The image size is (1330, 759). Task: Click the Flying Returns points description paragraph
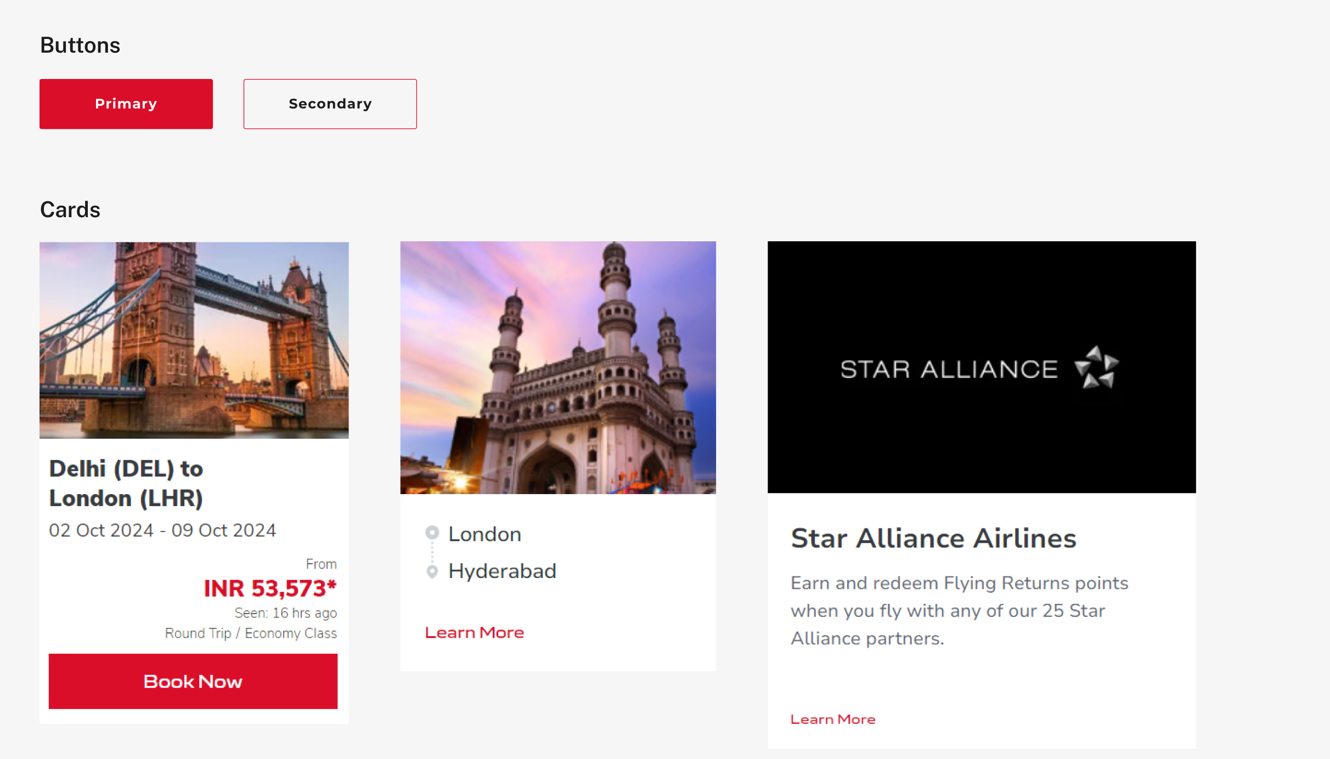click(959, 611)
